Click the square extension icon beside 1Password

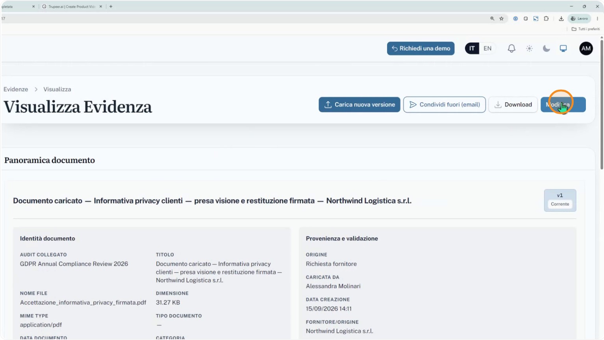pyautogui.click(x=526, y=18)
